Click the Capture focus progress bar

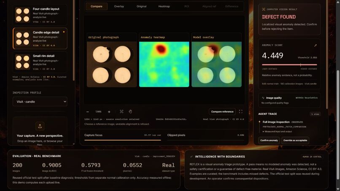[x=123, y=140]
